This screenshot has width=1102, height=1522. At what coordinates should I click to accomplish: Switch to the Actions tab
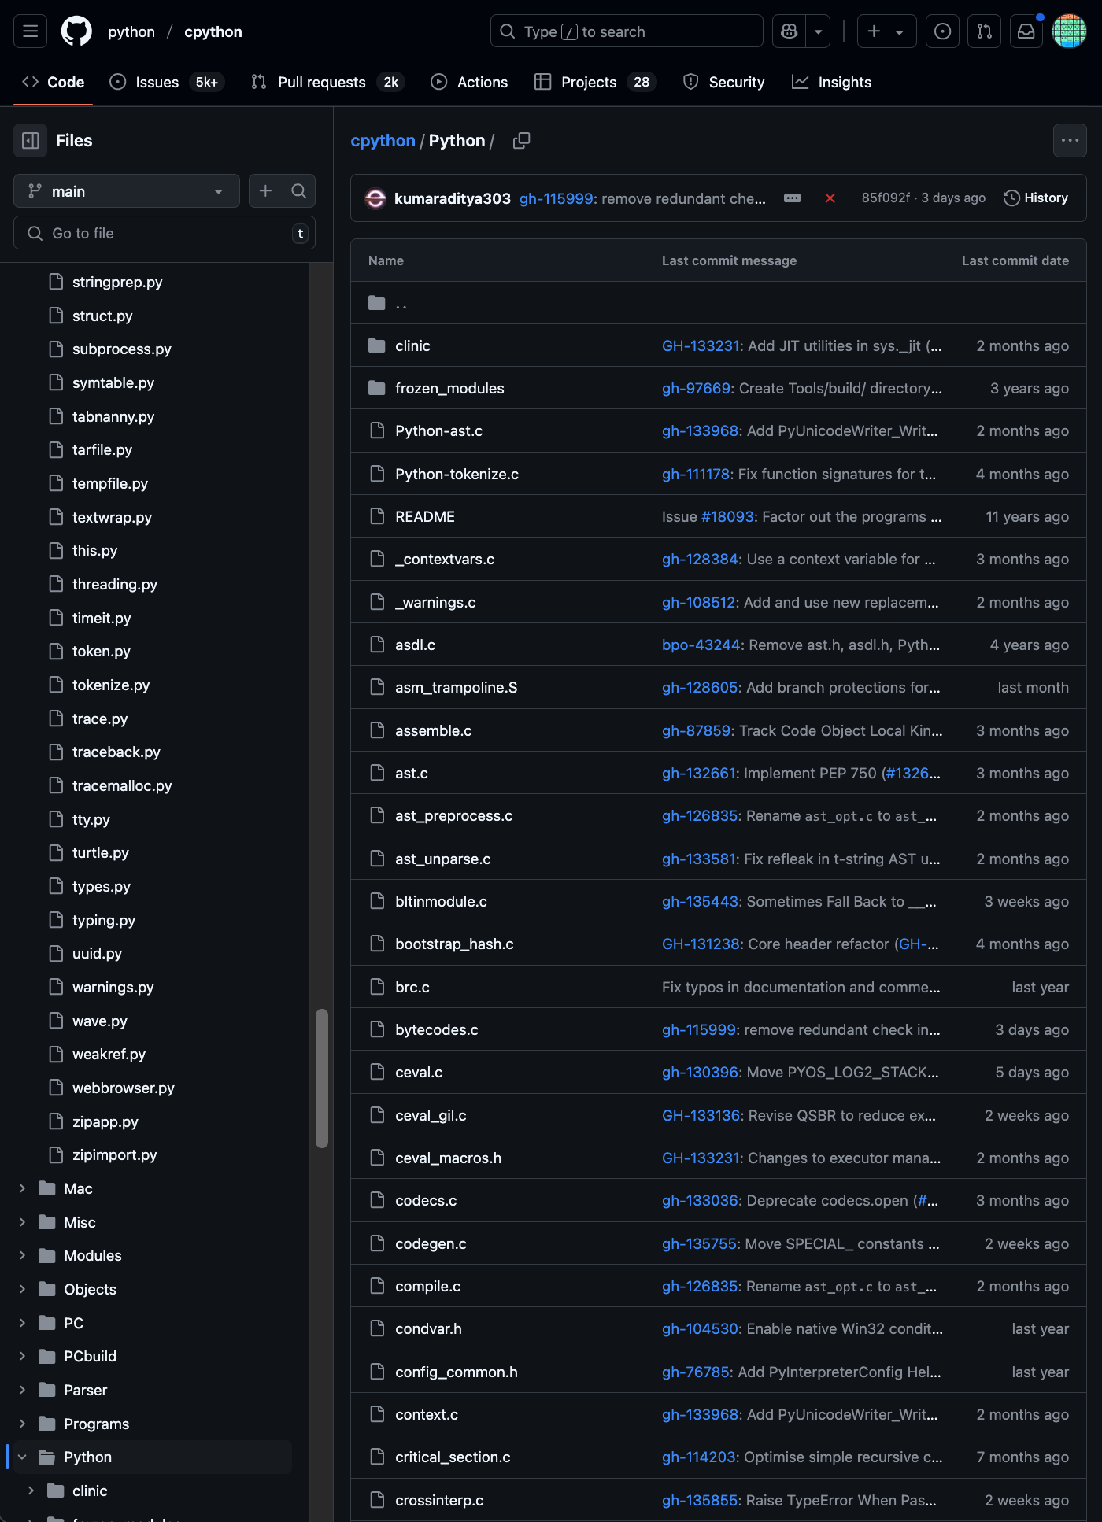click(469, 82)
